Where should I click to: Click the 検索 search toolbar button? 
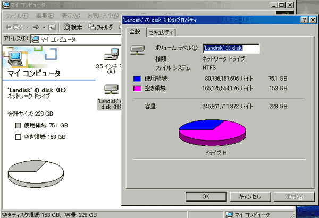pos(72,27)
